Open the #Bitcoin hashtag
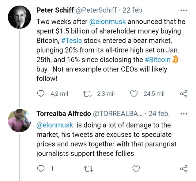The width and height of the screenshot is (196, 181). [158, 60]
